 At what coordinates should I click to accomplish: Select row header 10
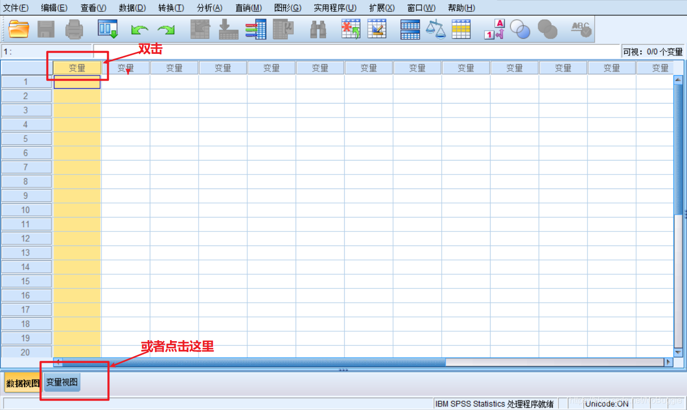point(26,210)
